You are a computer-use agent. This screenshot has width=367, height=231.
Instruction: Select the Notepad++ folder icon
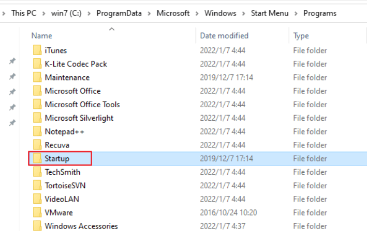37,131
